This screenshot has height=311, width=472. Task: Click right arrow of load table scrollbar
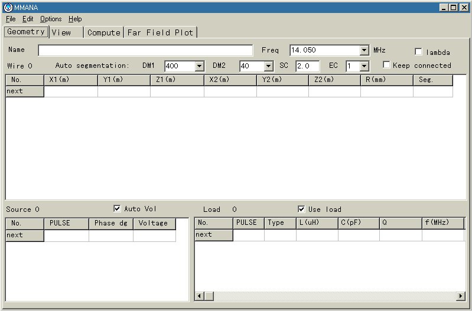coord(461,296)
